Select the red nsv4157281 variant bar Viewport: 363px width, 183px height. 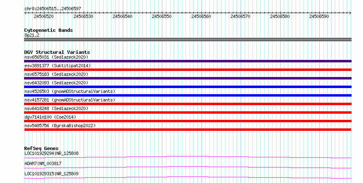(x=188, y=104)
